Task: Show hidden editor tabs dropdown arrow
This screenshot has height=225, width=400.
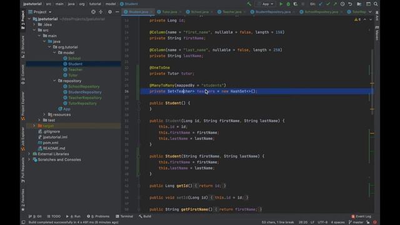Action: (370, 12)
